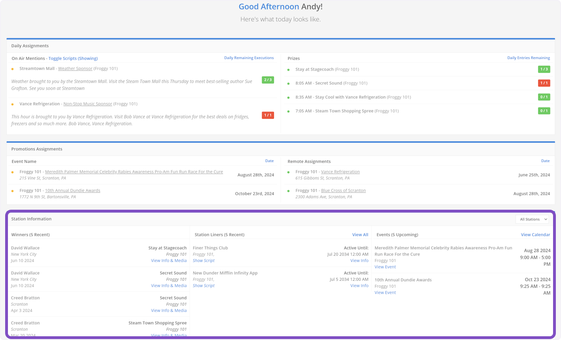Show Script for Finer Things Club
The image size is (561, 340).
[203, 261]
